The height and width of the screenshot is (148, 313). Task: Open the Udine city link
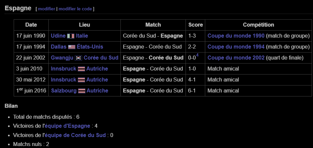pyautogui.click(x=58, y=36)
